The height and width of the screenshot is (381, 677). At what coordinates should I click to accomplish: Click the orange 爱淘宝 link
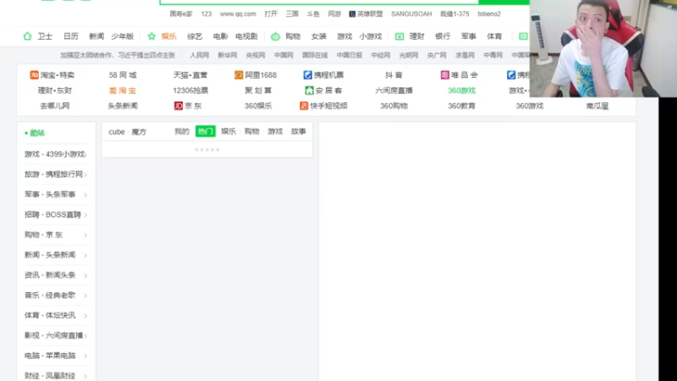click(x=123, y=91)
